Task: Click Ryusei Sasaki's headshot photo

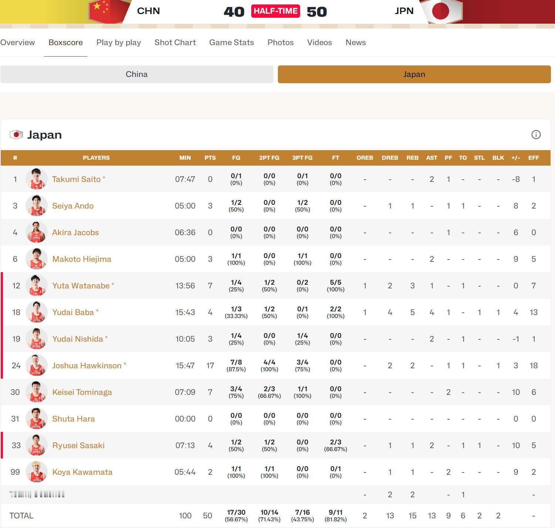Action: (x=36, y=446)
